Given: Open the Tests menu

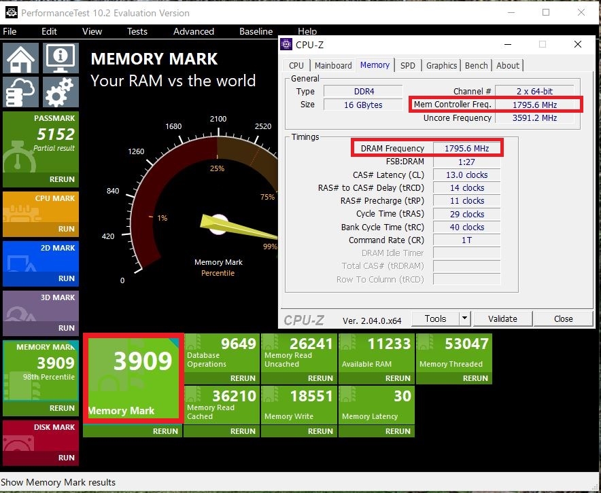Looking at the screenshot, I should coord(137,31).
